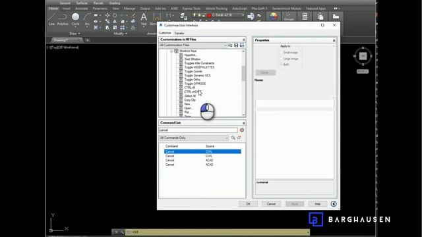
Task: Click the OK button
Action: pos(248,203)
